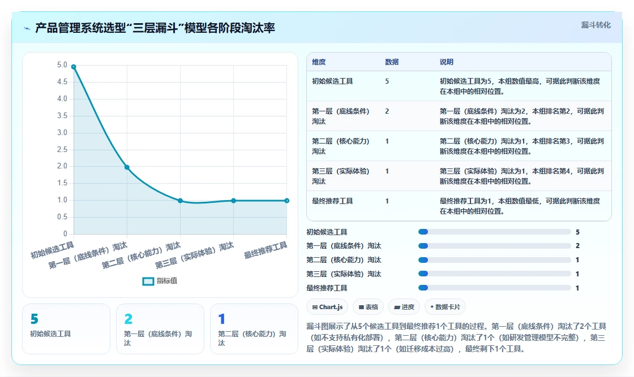Click the 最终推荐工具 label in progress list
634x377 pixels.
[x=327, y=288]
